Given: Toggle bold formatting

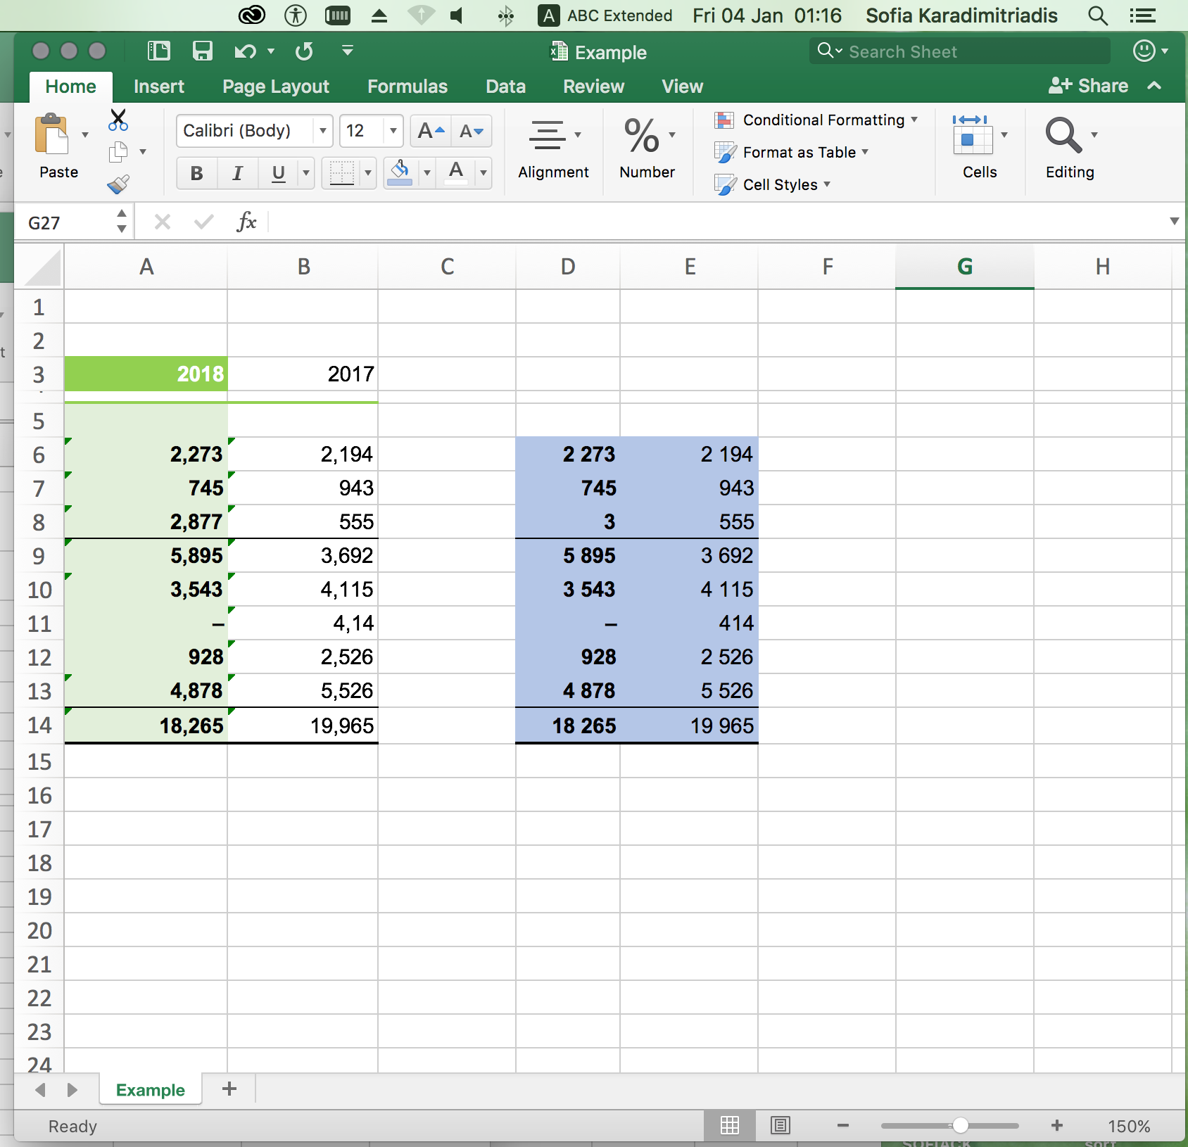Looking at the screenshot, I should 196,173.
